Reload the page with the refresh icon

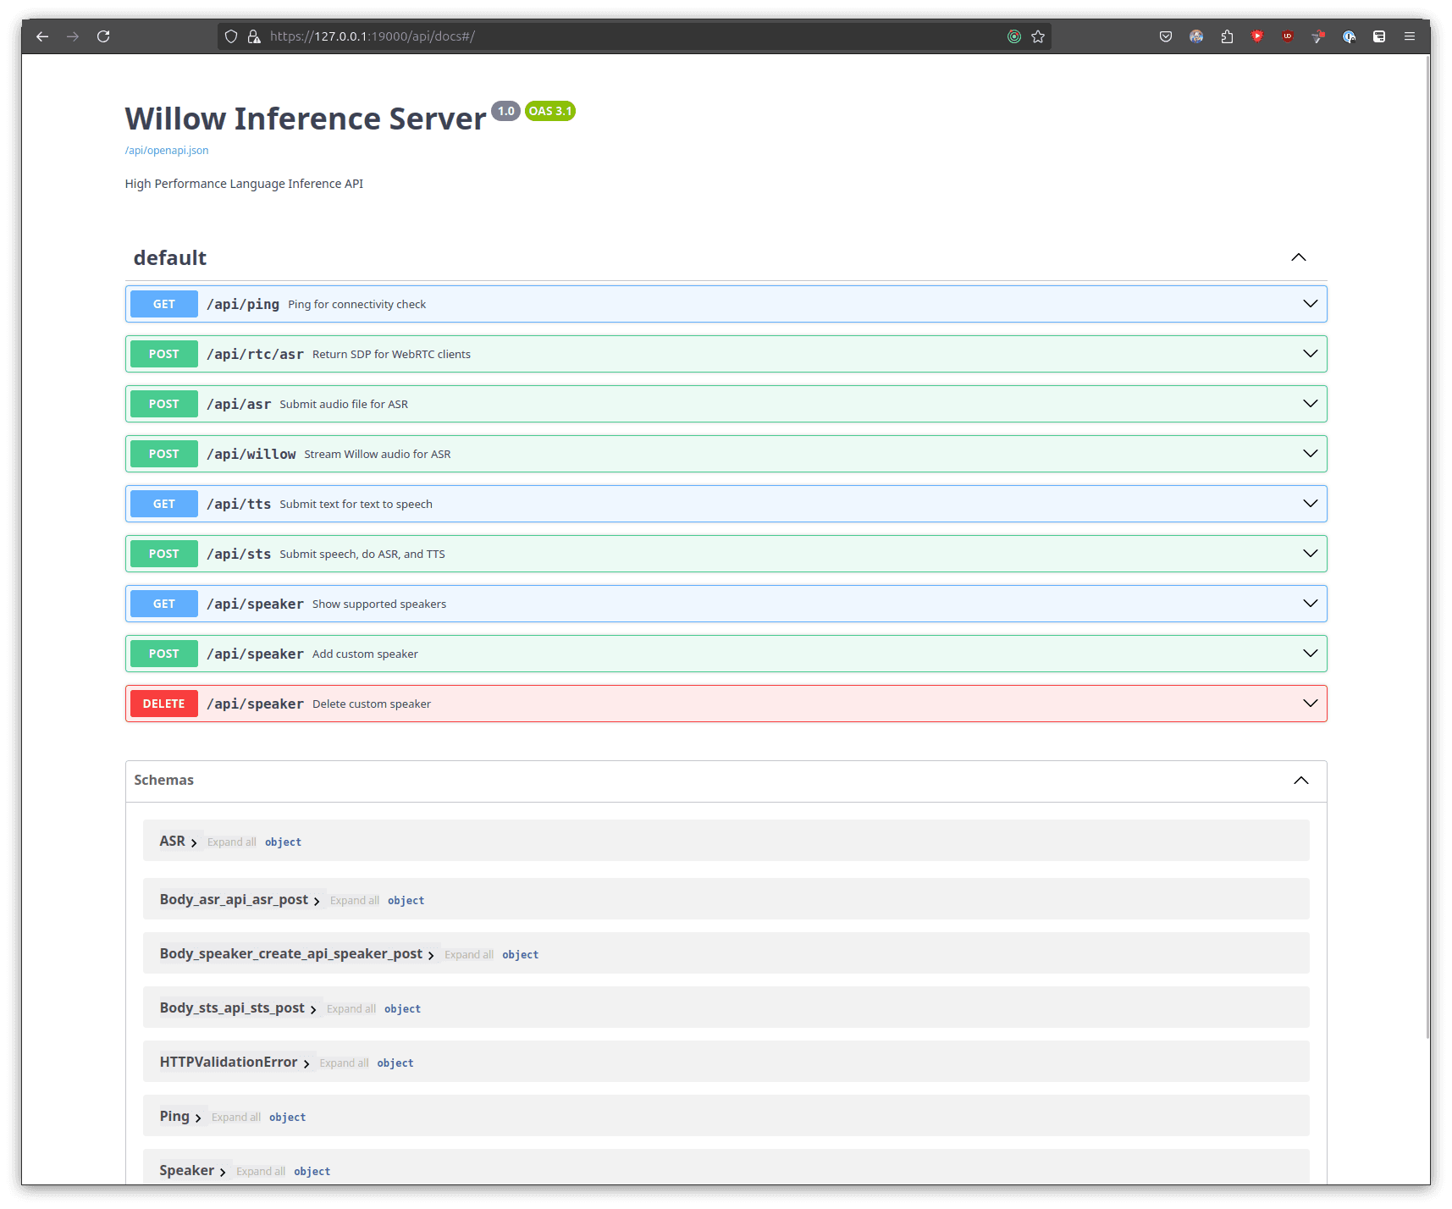click(103, 36)
